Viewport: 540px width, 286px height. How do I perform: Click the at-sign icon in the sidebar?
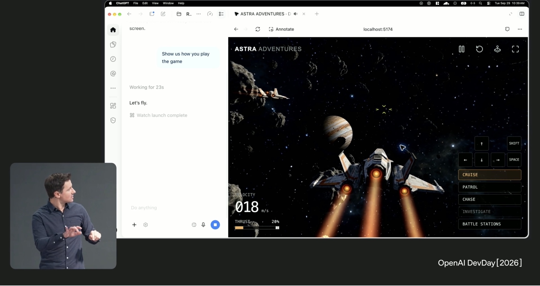click(113, 74)
